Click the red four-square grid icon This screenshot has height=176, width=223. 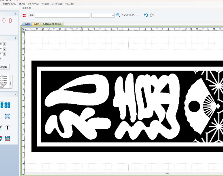pyautogui.click(x=24, y=15)
